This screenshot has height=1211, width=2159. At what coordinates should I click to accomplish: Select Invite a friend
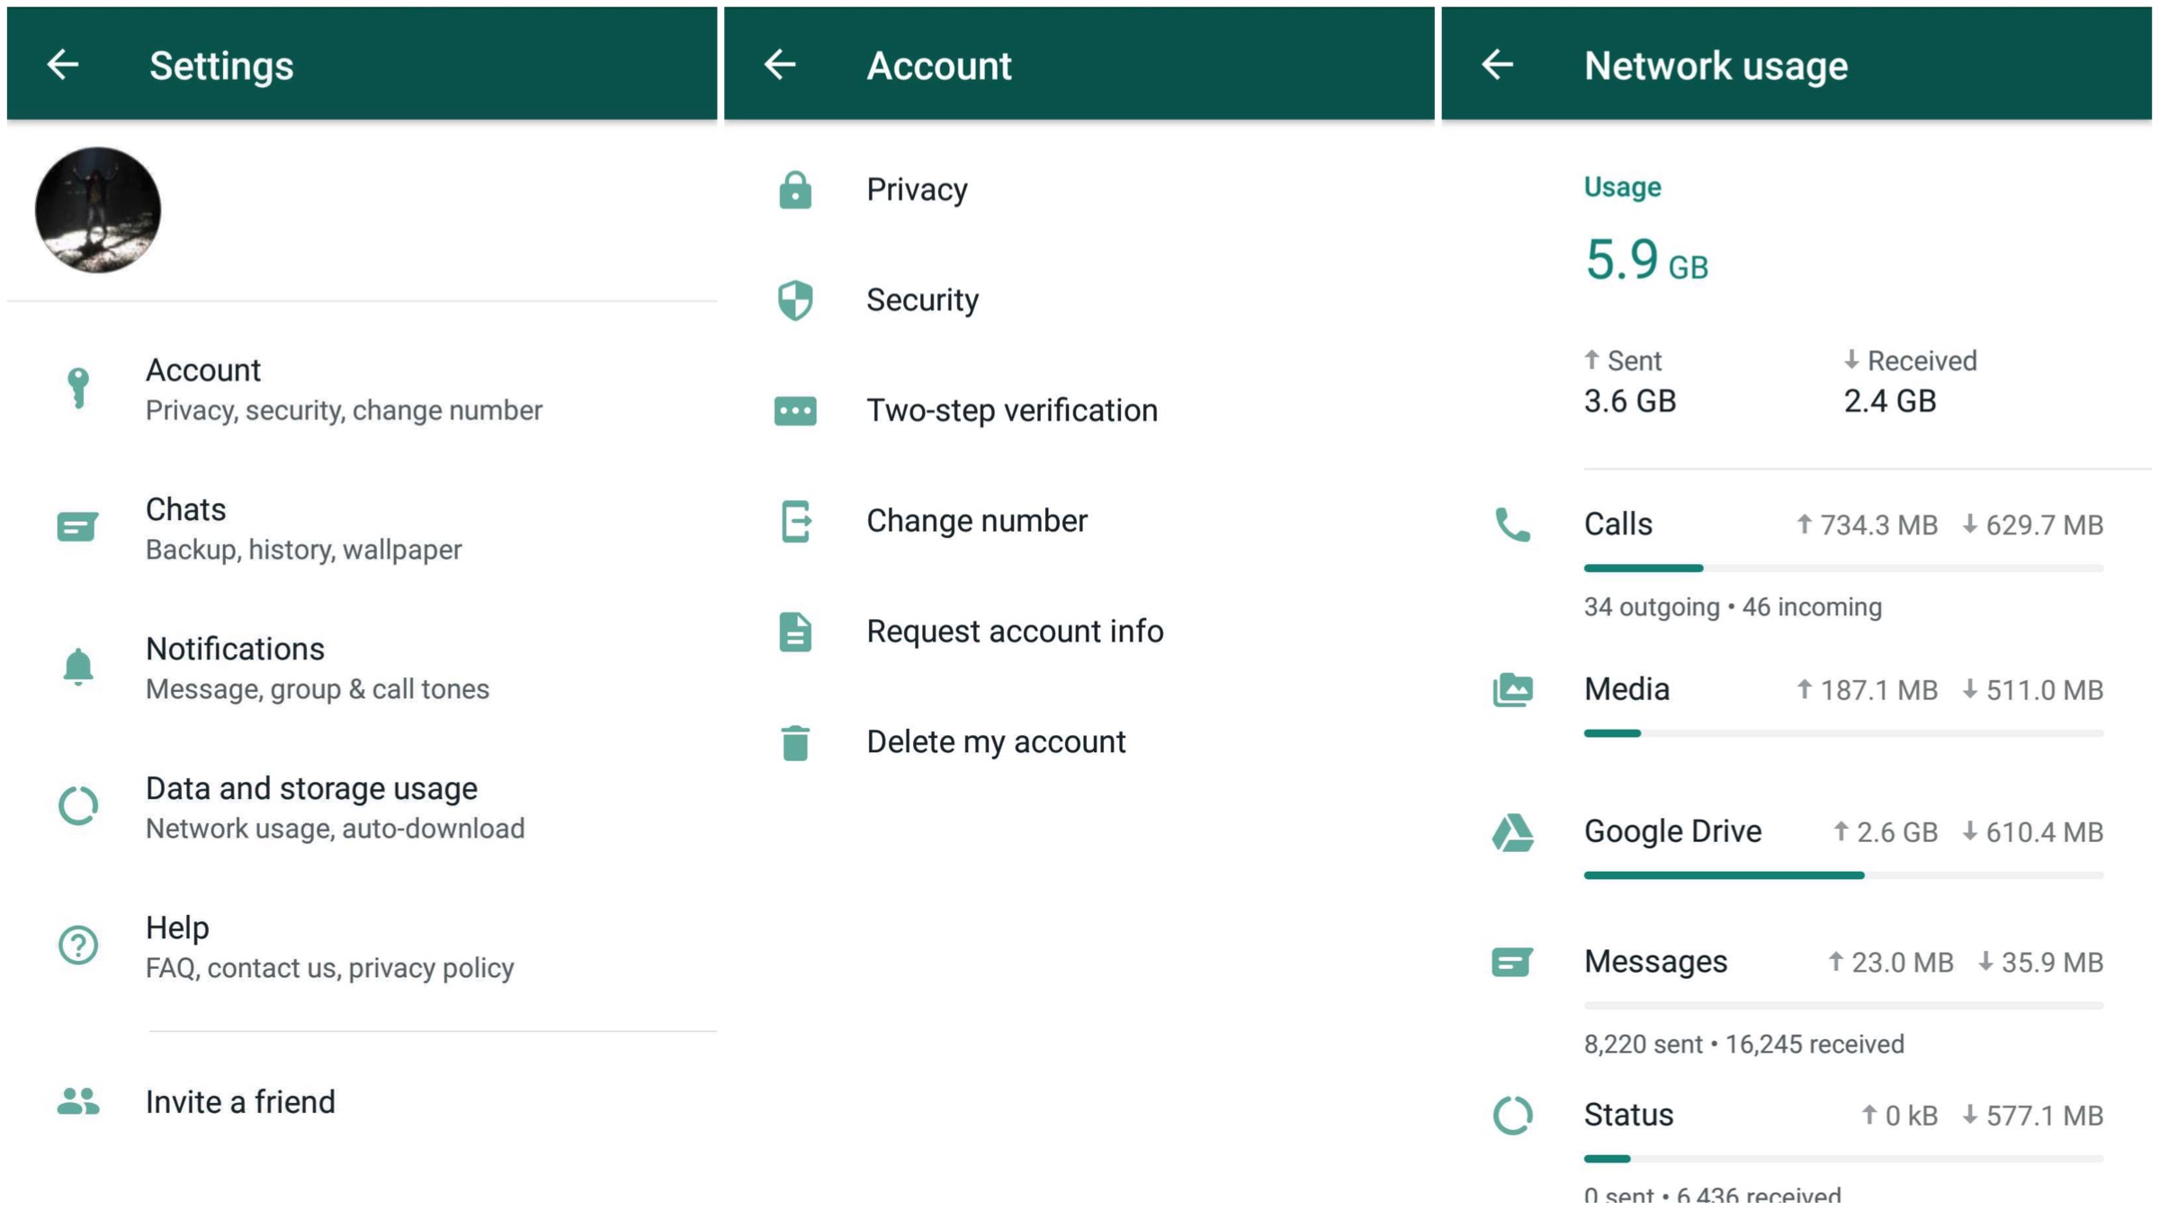coord(240,1102)
